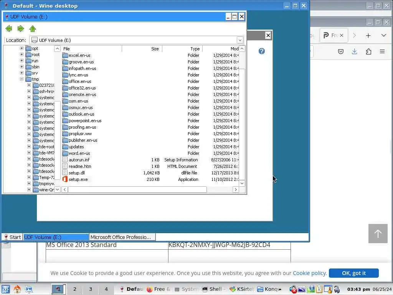
Task: Sort the list by the Size column
Action: point(142,49)
